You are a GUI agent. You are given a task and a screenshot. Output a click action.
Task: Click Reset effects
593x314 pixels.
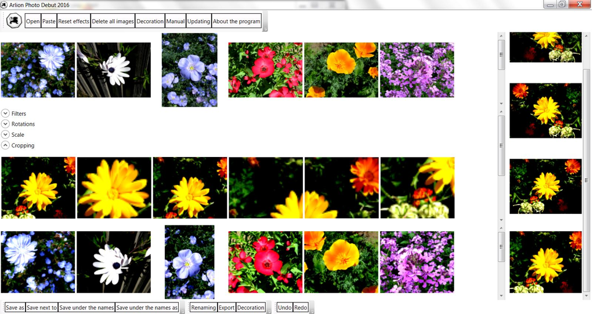(74, 21)
